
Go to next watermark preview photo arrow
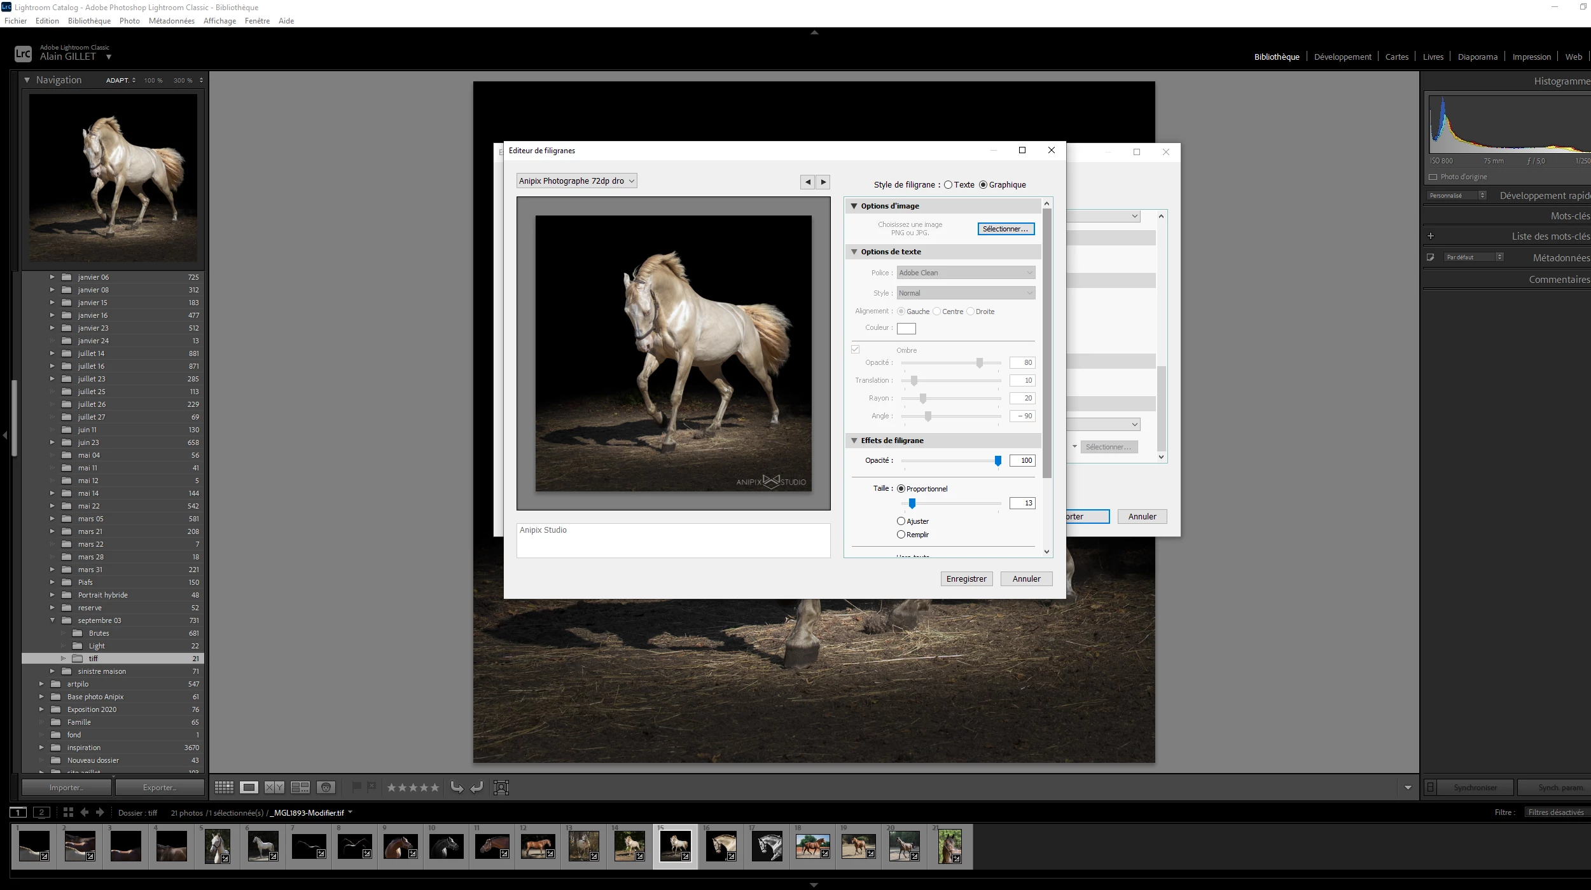click(x=823, y=182)
